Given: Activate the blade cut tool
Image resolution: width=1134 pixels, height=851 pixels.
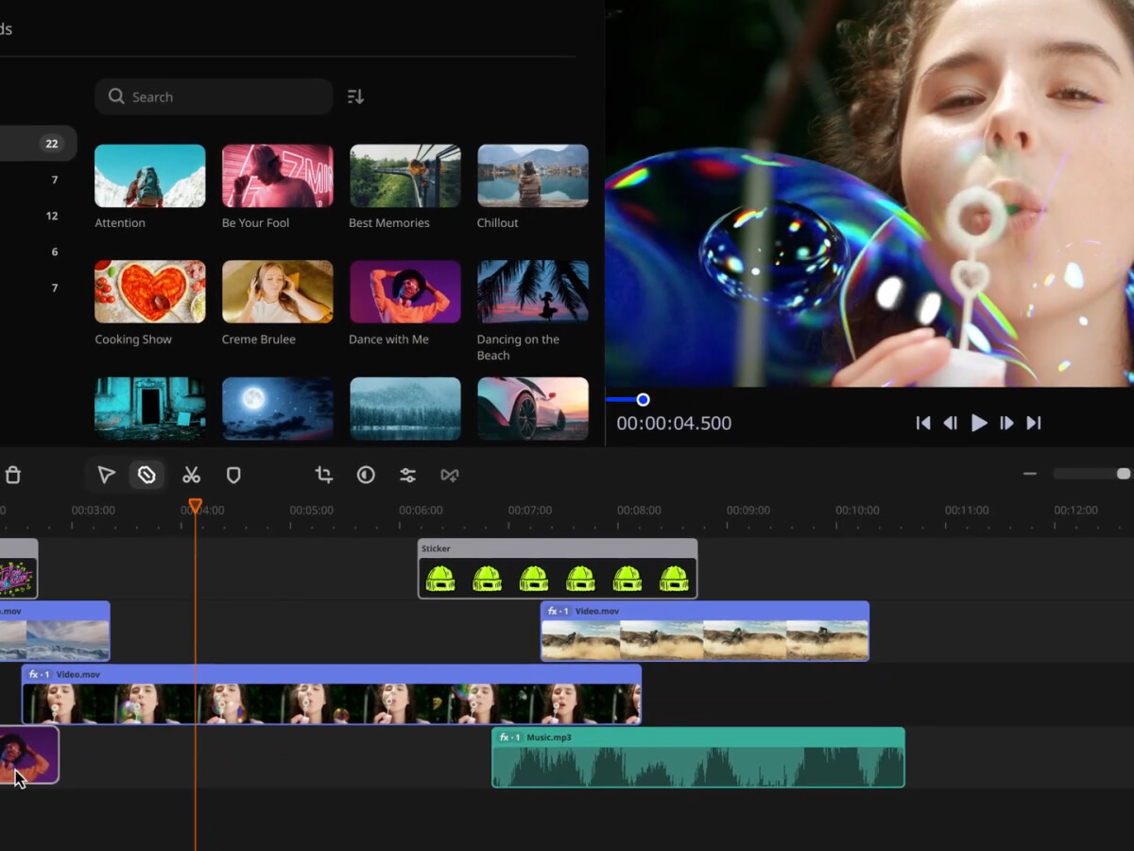Looking at the screenshot, I should (146, 475).
